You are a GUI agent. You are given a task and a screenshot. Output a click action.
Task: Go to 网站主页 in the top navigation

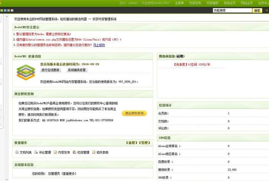point(247,3)
